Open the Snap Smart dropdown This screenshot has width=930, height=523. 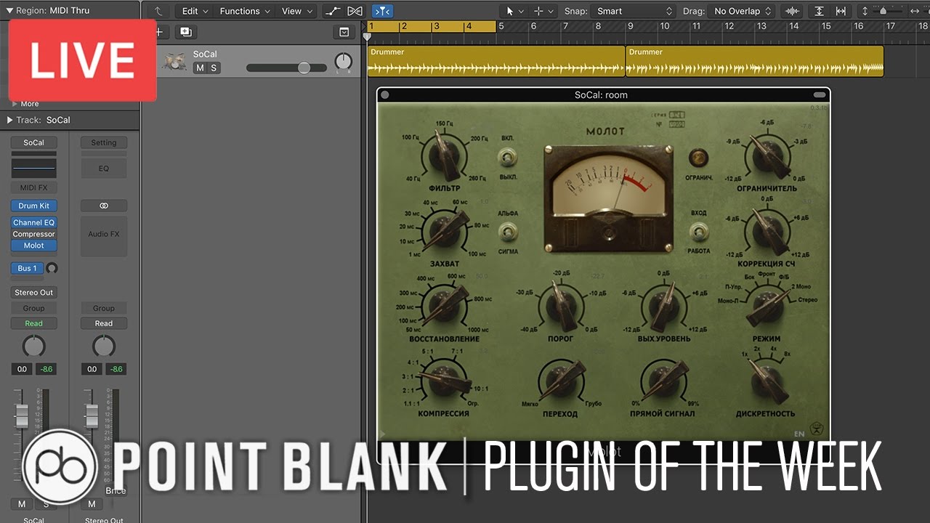pyautogui.click(x=633, y=11)
